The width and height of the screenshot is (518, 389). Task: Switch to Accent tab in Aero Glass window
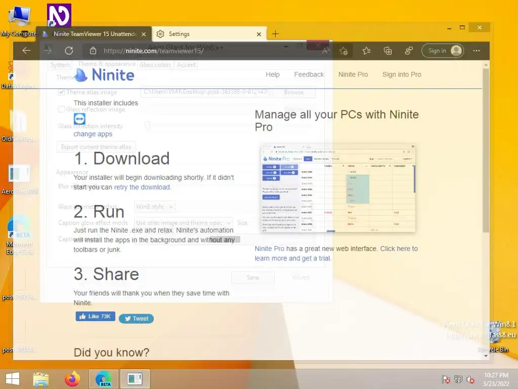click(x=186, y=65)
